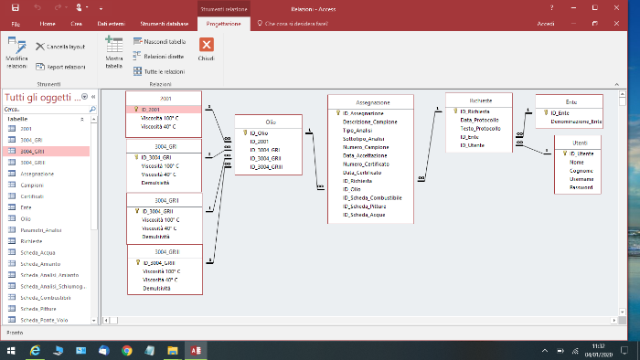Viewport: 640px width, 360px height.
Task: Open the Modifica relazioni tool
Action: (x=16, y=53)
